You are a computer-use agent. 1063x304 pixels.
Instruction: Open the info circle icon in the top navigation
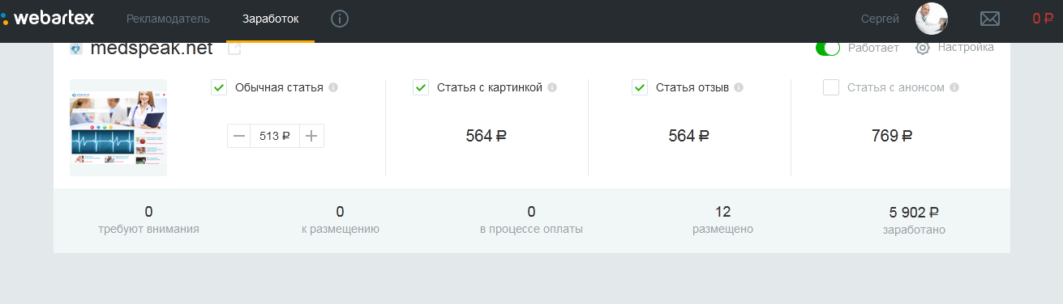(x=340, y=18)
